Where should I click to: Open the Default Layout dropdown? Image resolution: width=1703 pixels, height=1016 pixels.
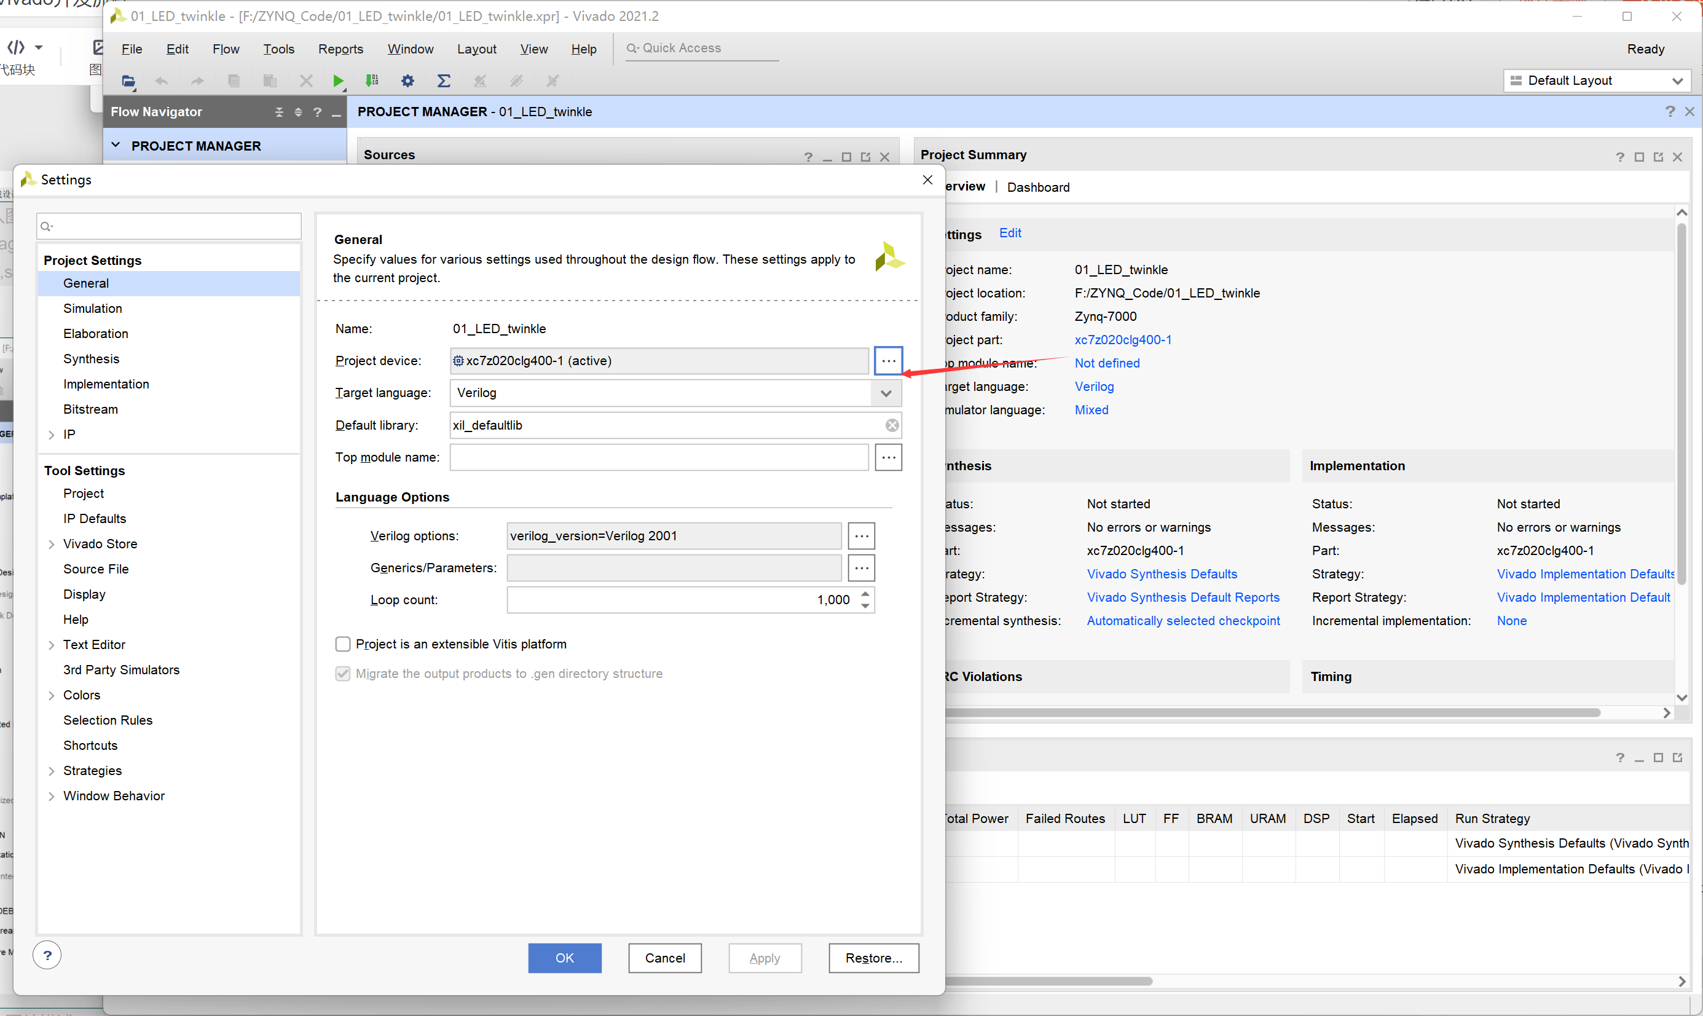(1597, 80)
